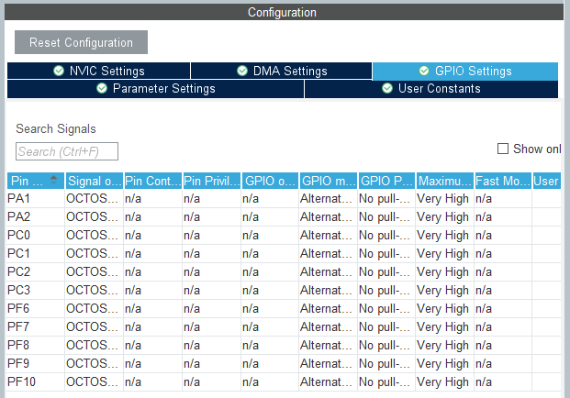Select the PC1 pin row
Viewport: 570px width, 398px height.
(x=284, y=253)
